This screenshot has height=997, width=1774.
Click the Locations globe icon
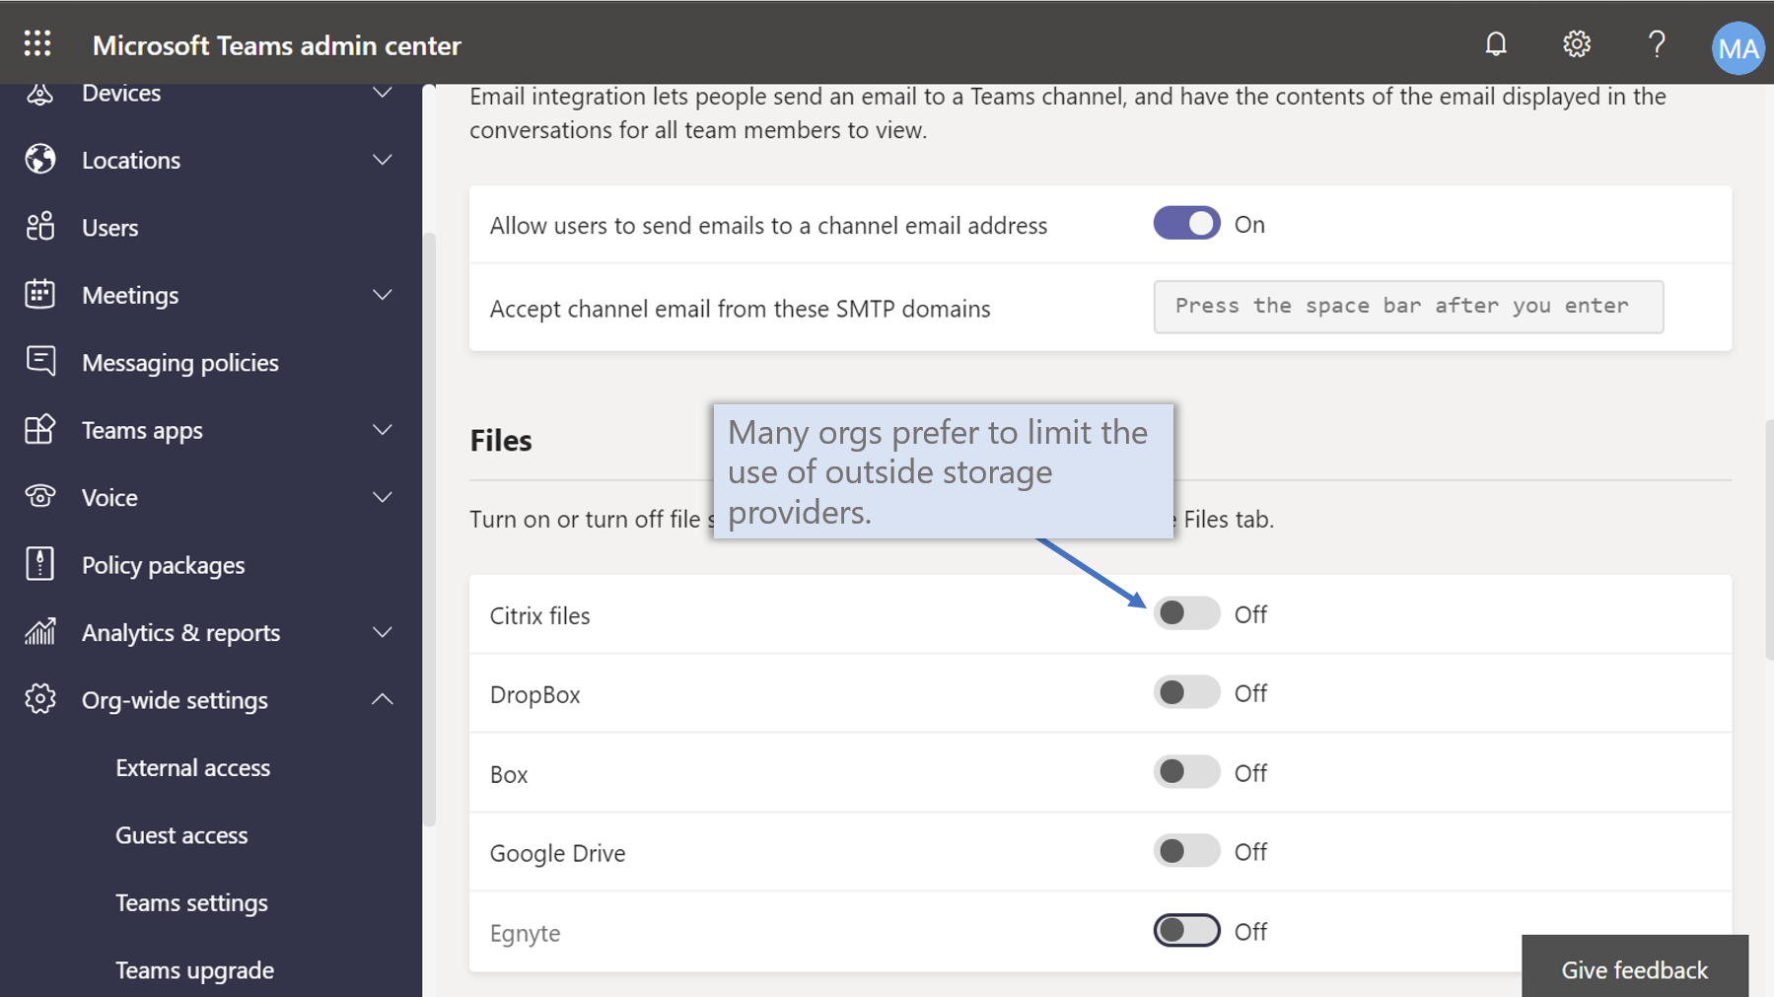tap(40, 159)
